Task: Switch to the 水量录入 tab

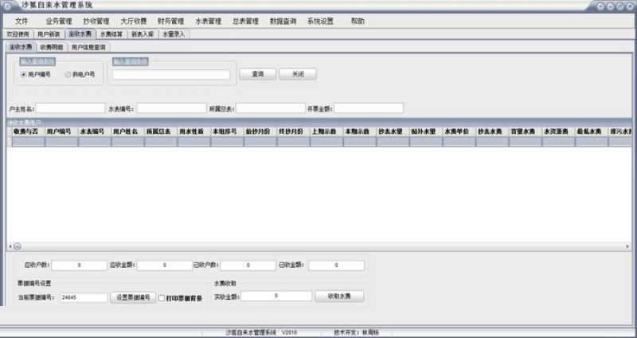Action: 174,35
